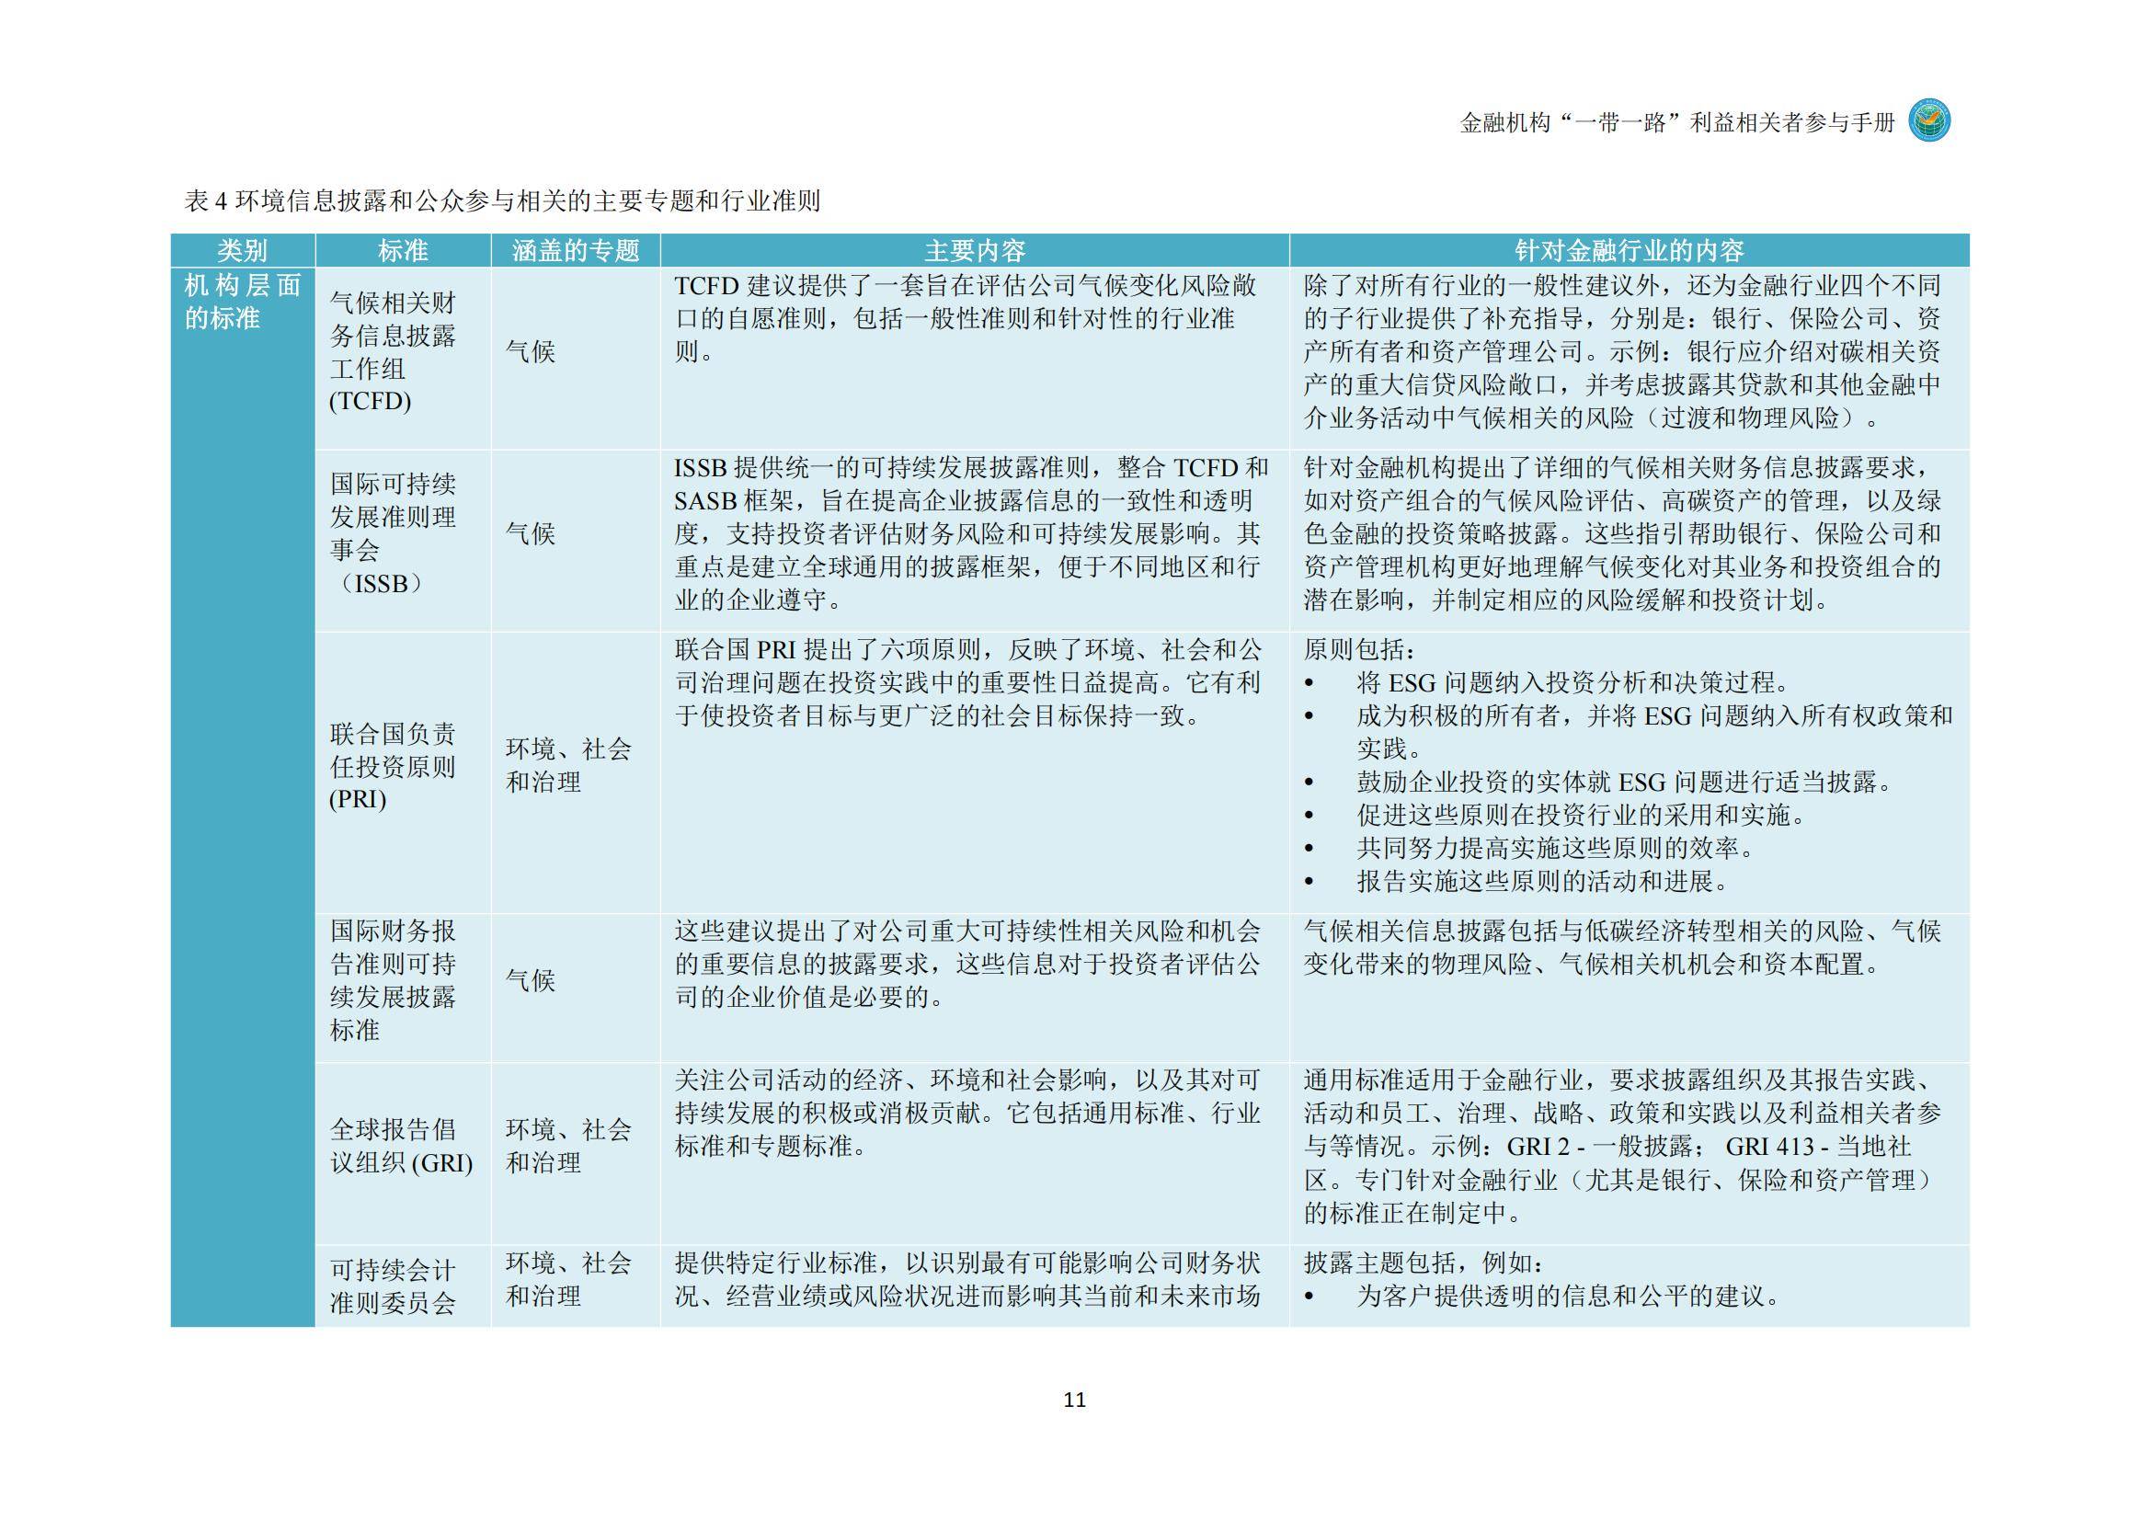2150x1520 pixels.
Task: Click the paragraph starting 通用标准适用于金融行业
Action: point(1623,1147)
